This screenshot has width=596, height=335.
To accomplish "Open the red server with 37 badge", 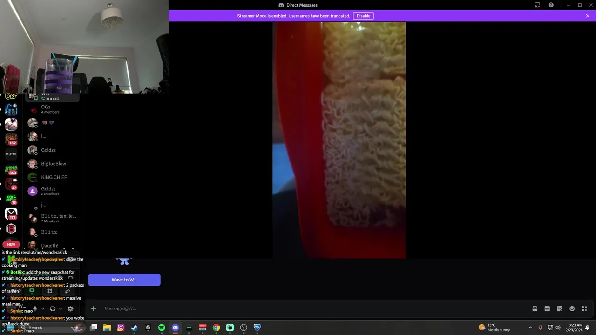I will point(11,184).
